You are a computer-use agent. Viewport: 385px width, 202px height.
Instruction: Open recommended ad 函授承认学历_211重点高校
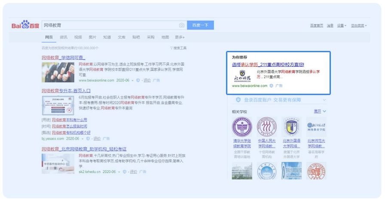(268, 65)
